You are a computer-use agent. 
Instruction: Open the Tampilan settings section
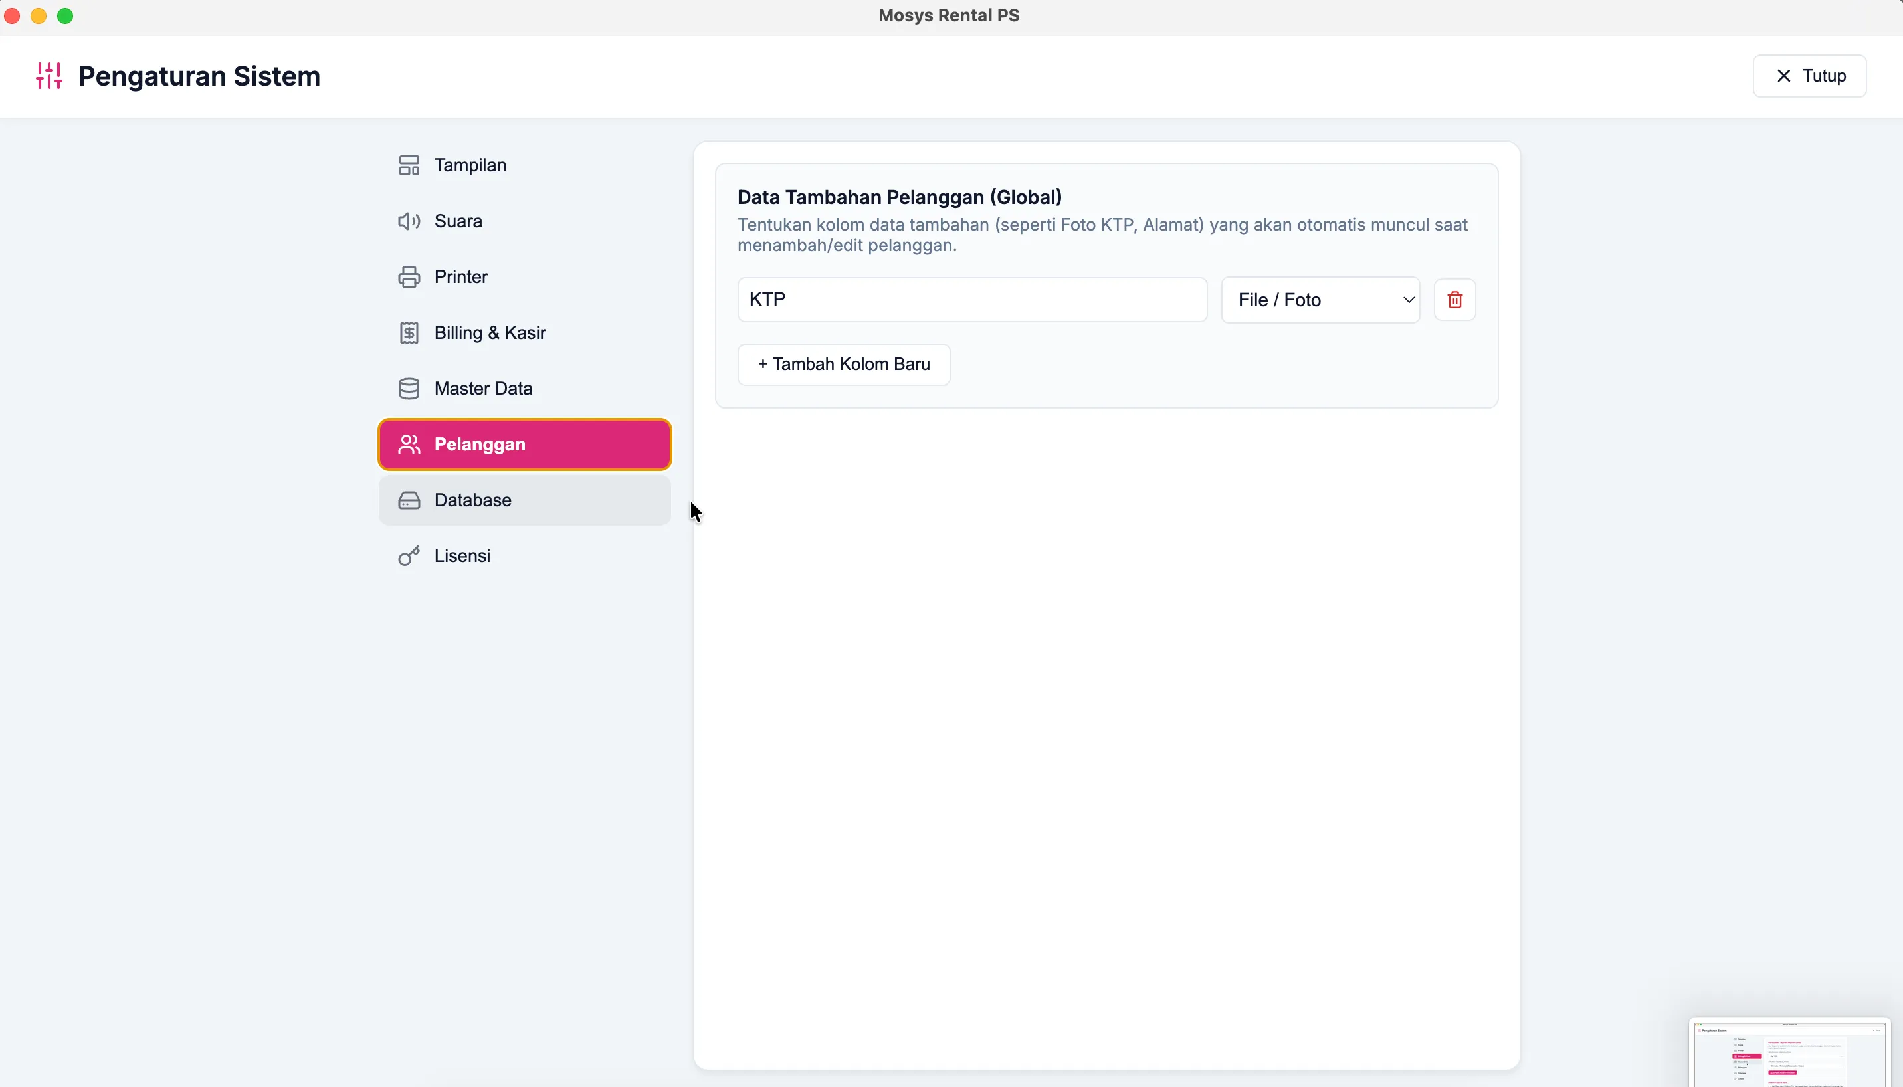(524, 165)
